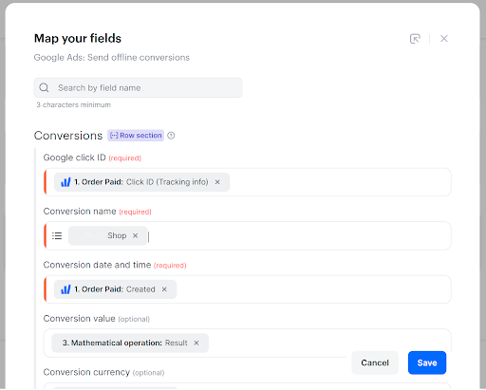Image resolution: width=486 pixels, height=390 pixels.
Task: Close the Map your fields dialog
Action: (x=444, y=39)
